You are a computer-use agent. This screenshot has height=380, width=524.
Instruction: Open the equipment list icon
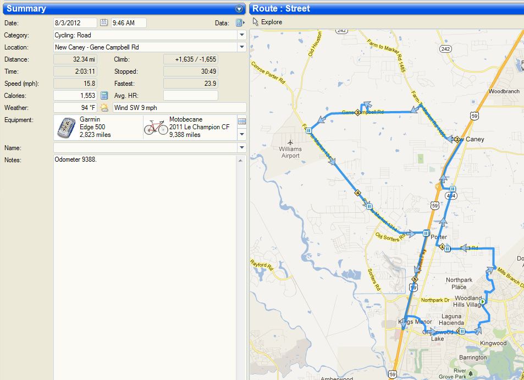(241, 121)
